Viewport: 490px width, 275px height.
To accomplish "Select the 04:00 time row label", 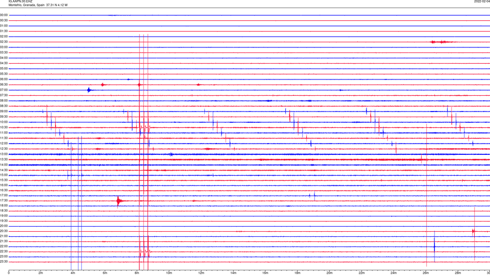I will coord(4,58).
